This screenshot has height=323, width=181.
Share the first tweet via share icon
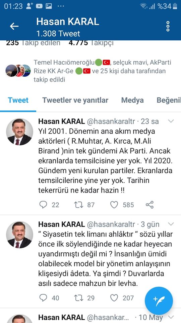(149, 205)
